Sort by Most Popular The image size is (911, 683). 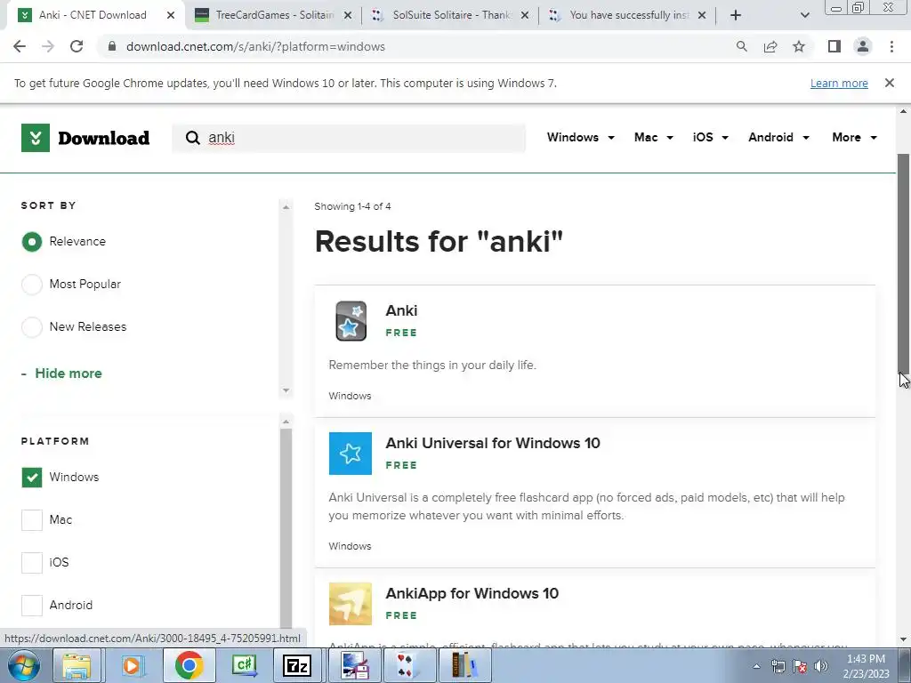[32, 285]
